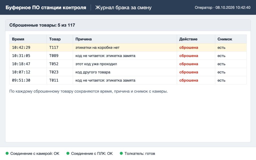Click 'Соединение с камерой: OK' status text

pyautogui.click(x=35, y=153)
